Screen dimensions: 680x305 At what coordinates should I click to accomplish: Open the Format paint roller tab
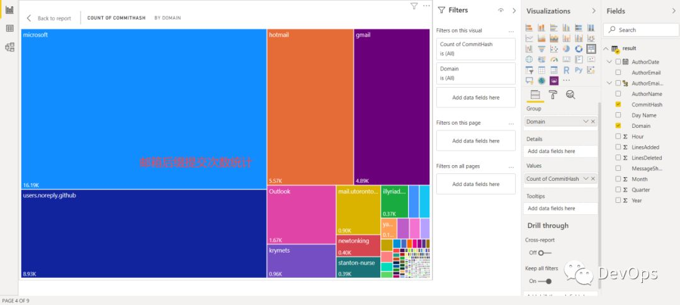click(x=553, y=95)
